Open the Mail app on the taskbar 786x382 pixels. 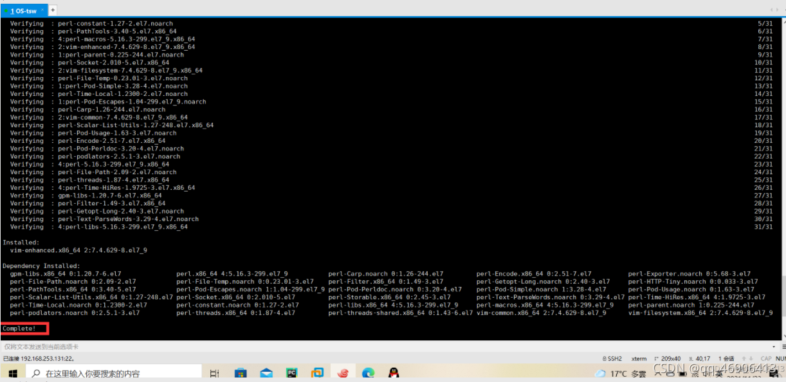pos(266,374)
